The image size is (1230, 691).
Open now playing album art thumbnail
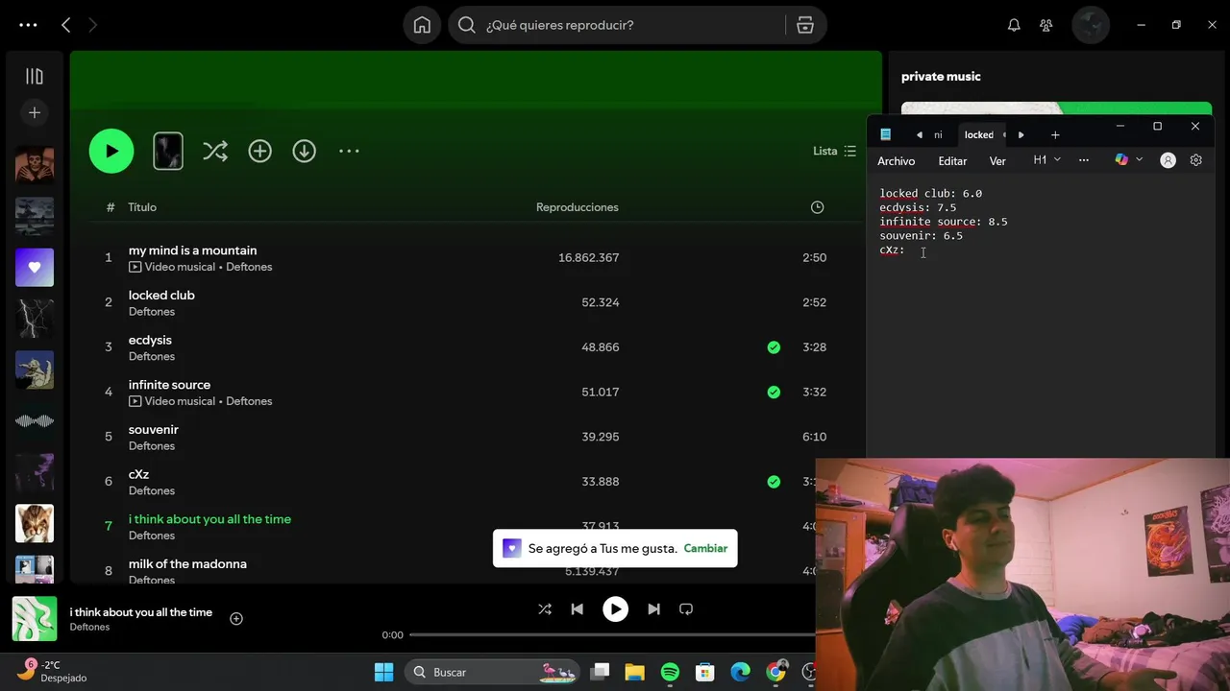35,619
